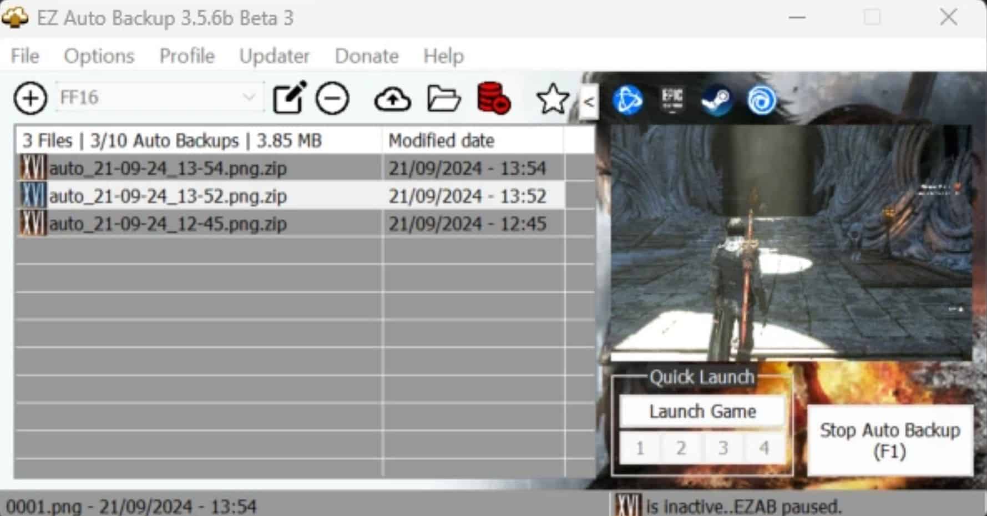Click the game screenshot preview thumbnail
This screenshot has width=987, height=516.
click(x=791, y=242)
